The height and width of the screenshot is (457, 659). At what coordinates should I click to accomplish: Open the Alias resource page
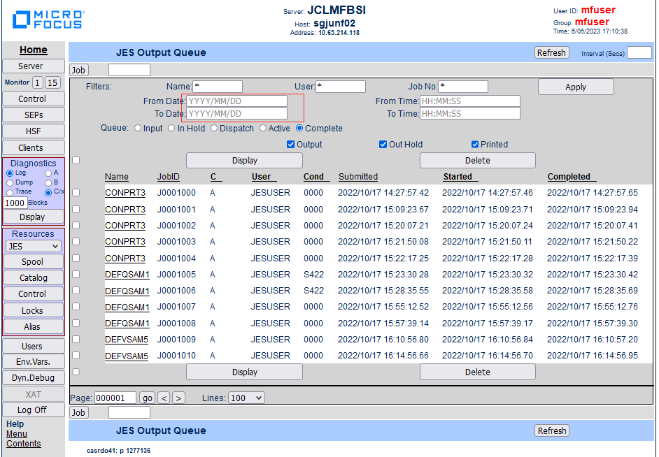pos(34,326)
